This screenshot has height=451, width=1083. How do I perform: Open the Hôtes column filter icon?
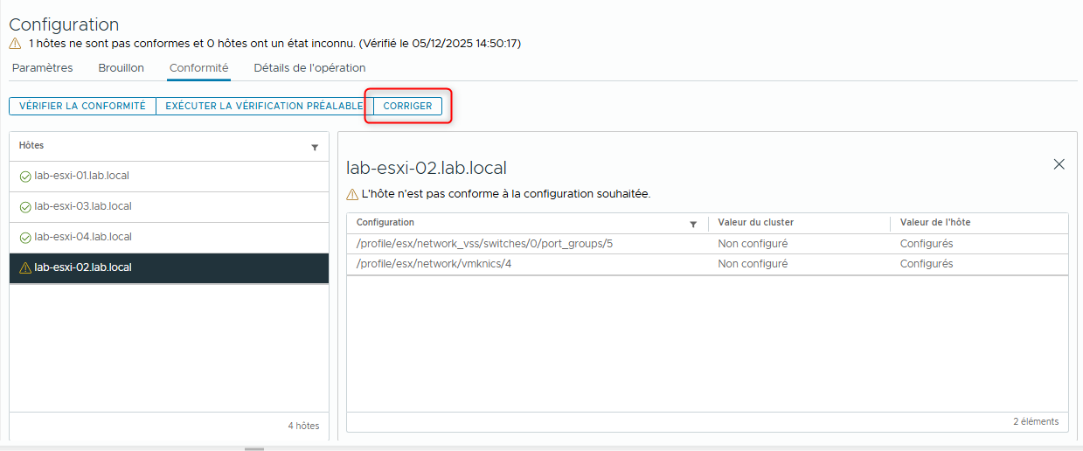pos(315,148)
